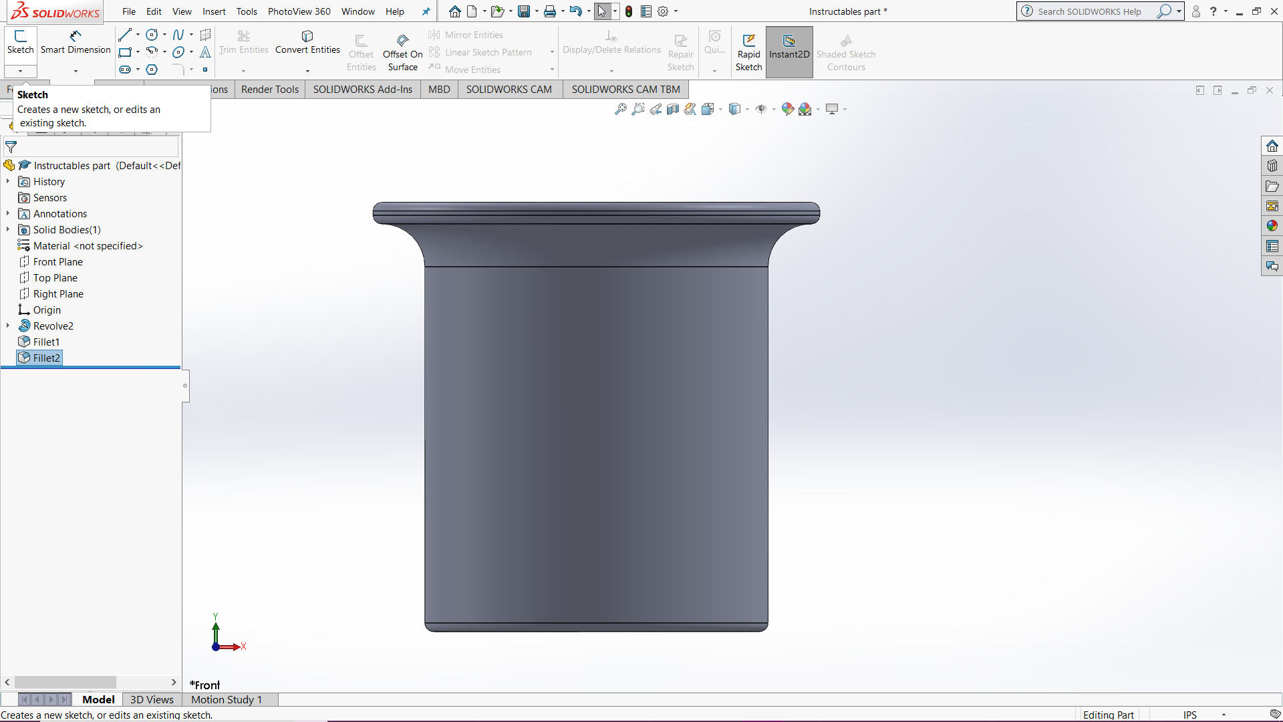Click Previous View icon
The image size is (1283, 722).
click(656, 109)
